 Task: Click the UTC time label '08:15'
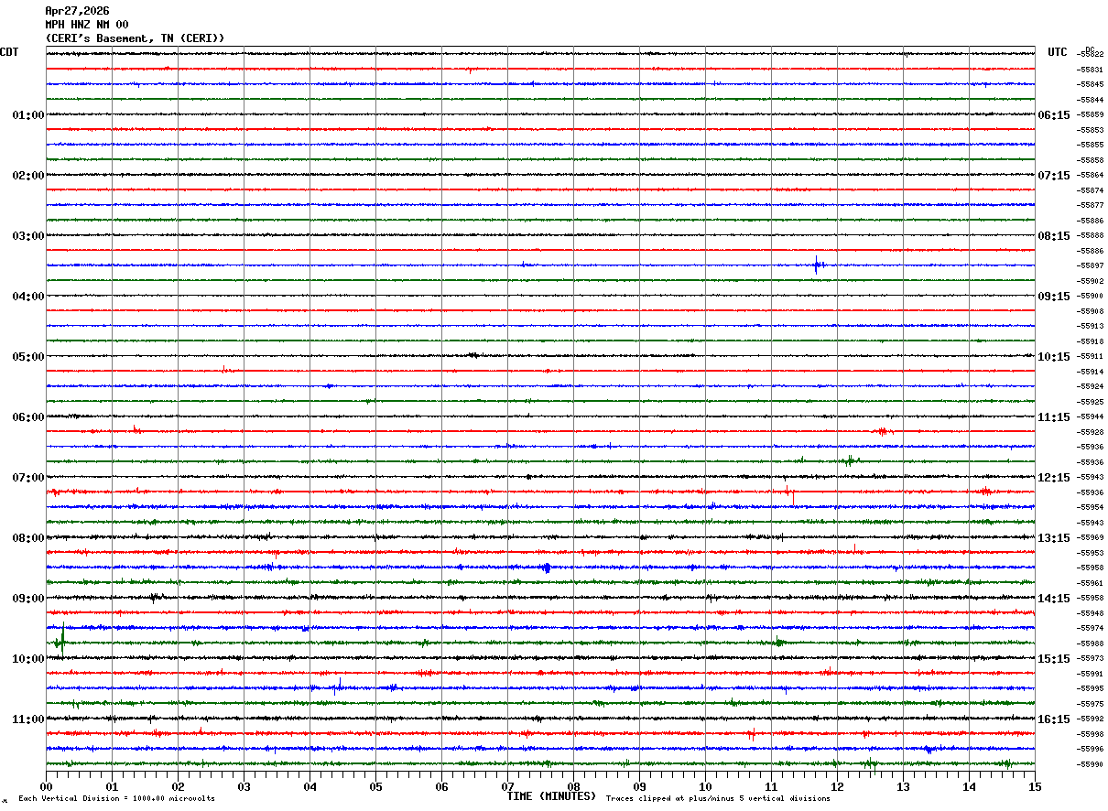click(x=1054, y=236)
